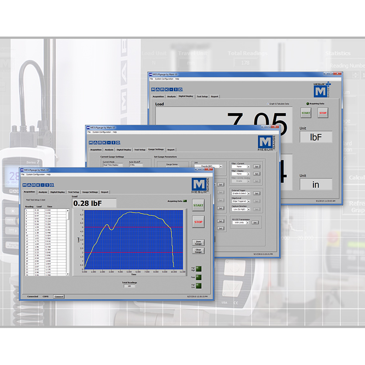The image size is (365, 365).
Task: Click the Connect button in status bar
Action: click(59, 297)
